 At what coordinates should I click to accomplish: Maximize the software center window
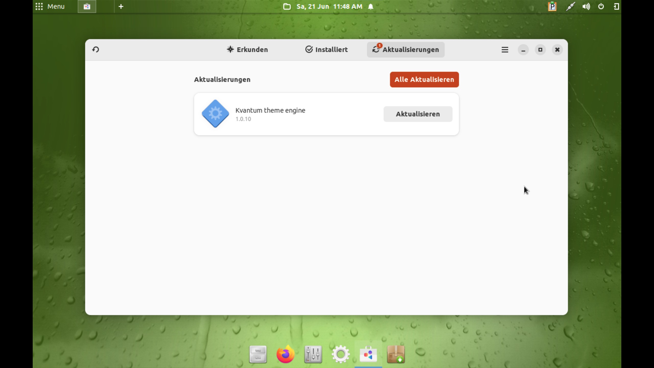coord(540,50)
